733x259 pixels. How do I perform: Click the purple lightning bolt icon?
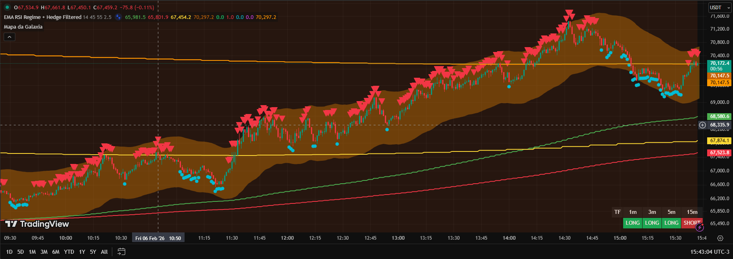699,228
